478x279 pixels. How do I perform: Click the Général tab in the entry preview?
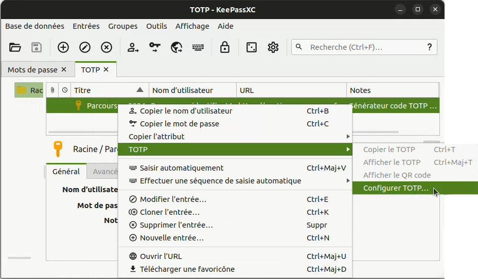pos(66,172)
